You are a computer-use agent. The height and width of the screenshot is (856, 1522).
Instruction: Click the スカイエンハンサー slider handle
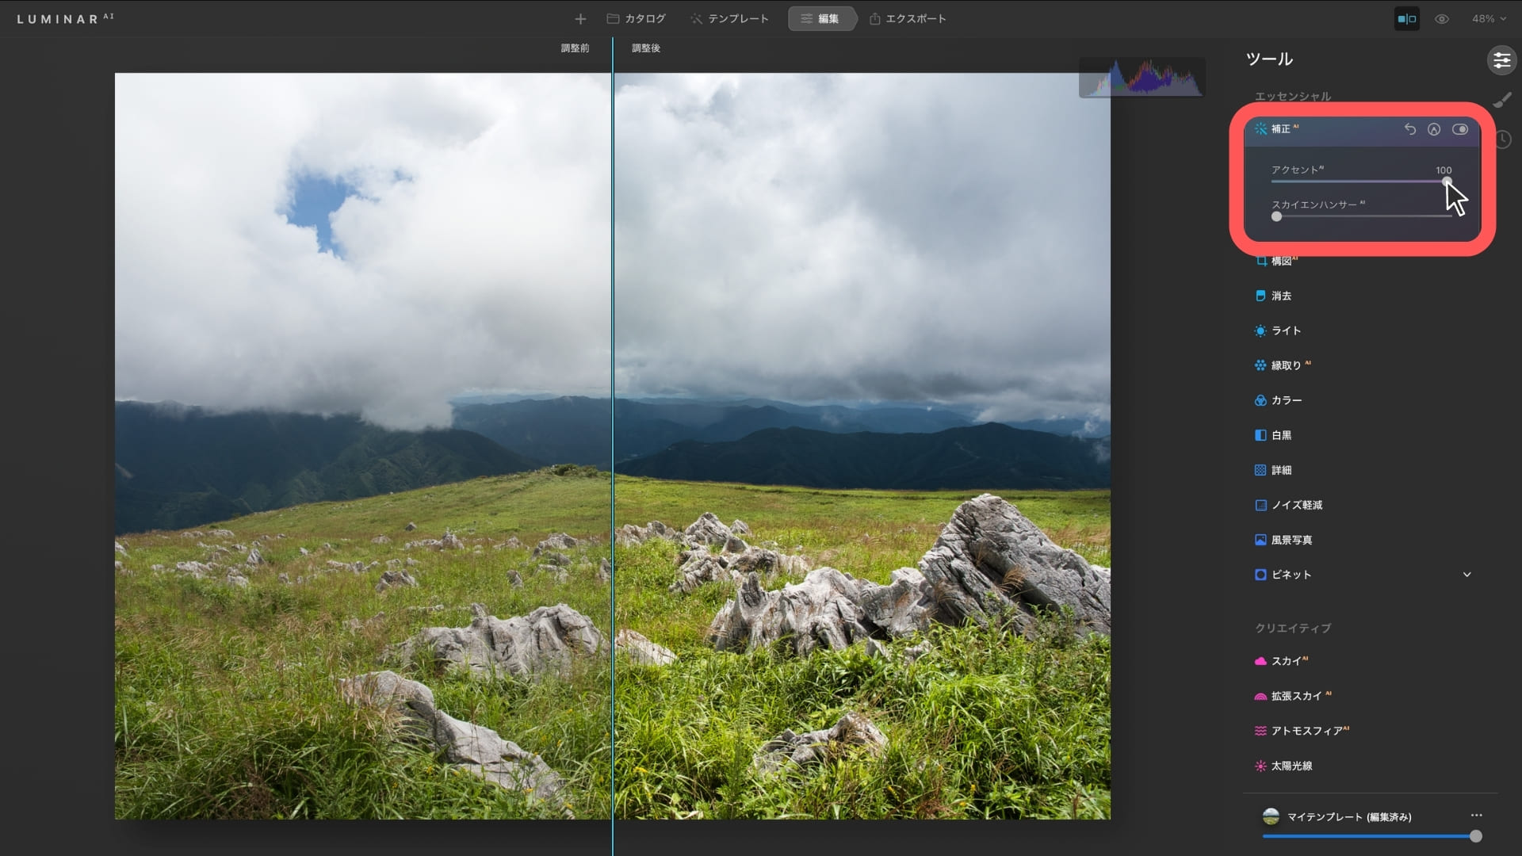coord(1276,216)
